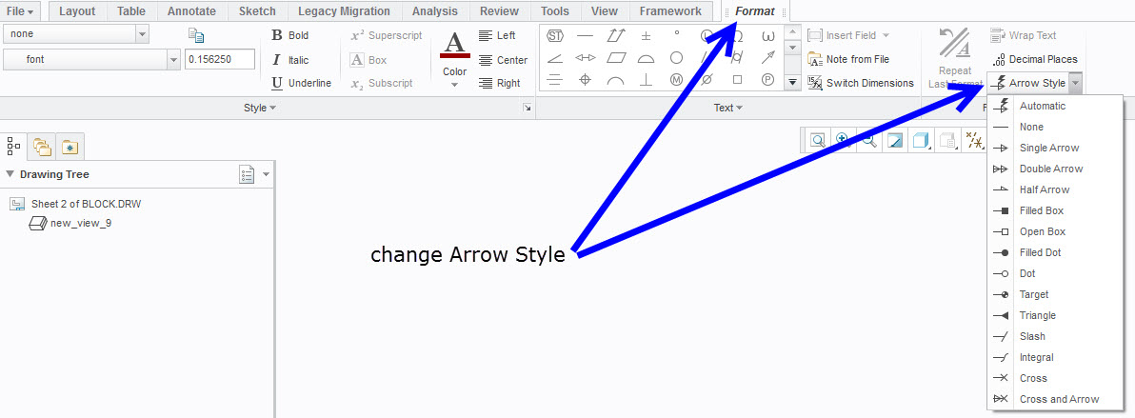Viewport: 1135px width, 418px height.
Task: Insert the circled M symbol
Action: pyautogui.click(x=677, y=80)
